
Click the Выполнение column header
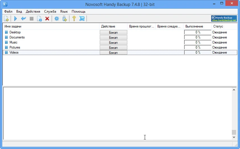[198, 26]
